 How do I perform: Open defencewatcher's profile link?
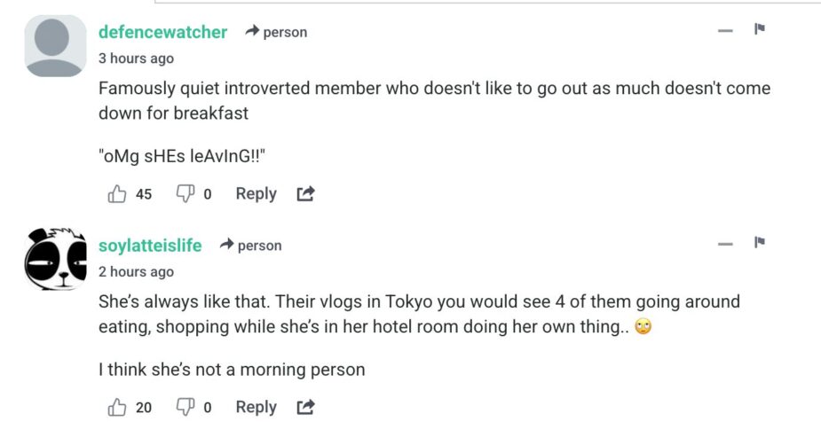(x=162, y=32)
